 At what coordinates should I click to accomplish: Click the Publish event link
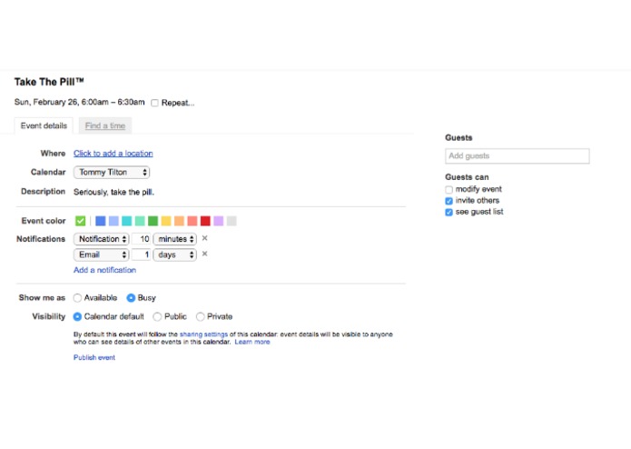94,357
